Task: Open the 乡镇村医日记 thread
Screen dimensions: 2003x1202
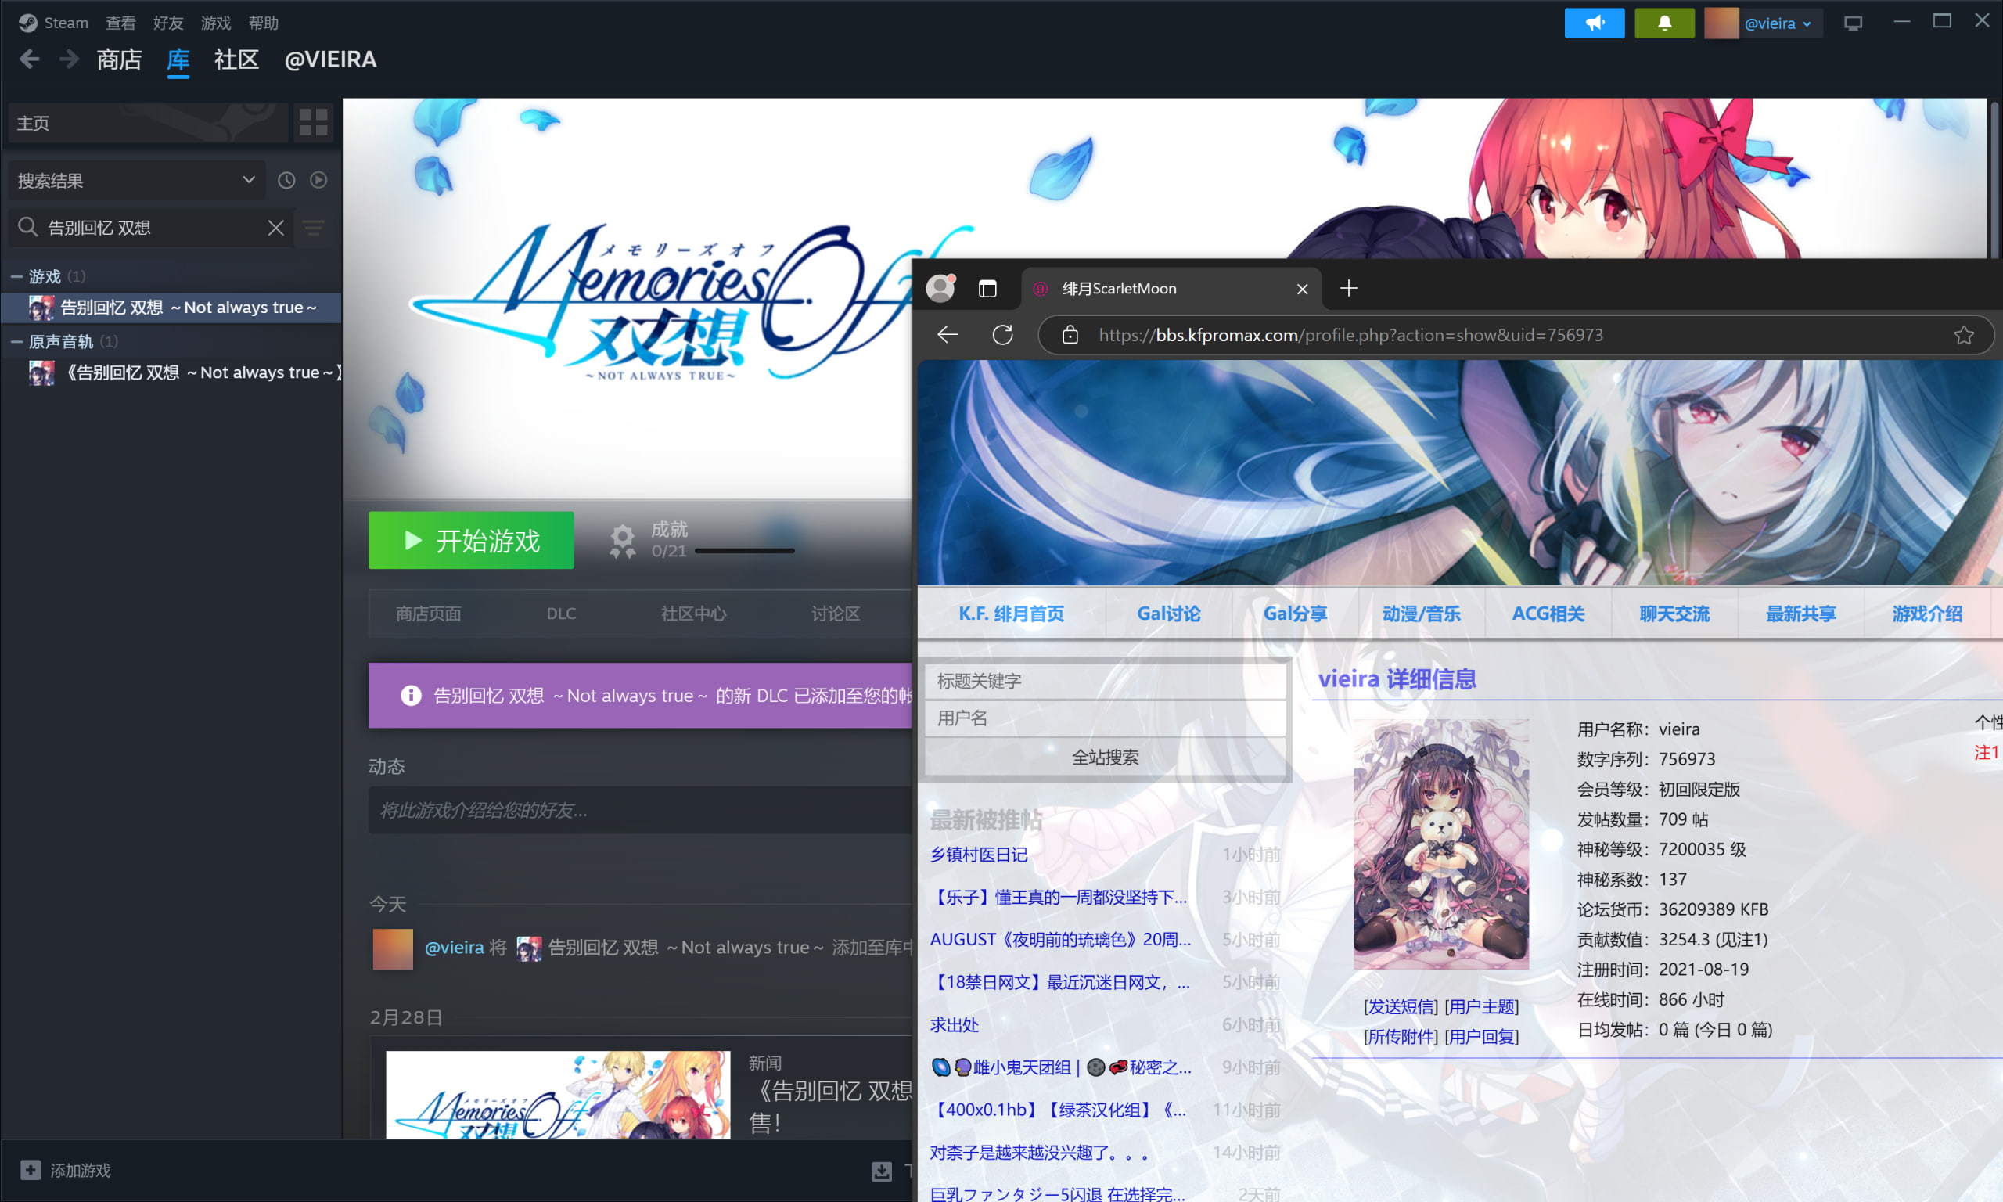Action: (x=978, y=855)
